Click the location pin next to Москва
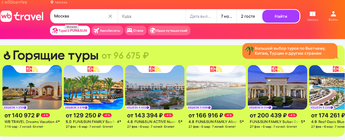This screenshot has width=345, height=140. 52,2
